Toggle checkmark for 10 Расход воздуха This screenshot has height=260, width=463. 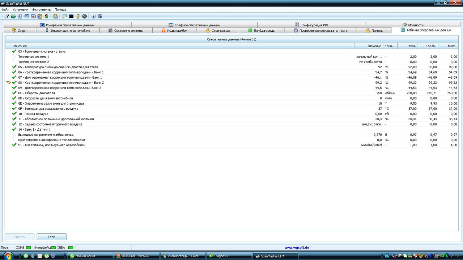(x=14, y=114)
